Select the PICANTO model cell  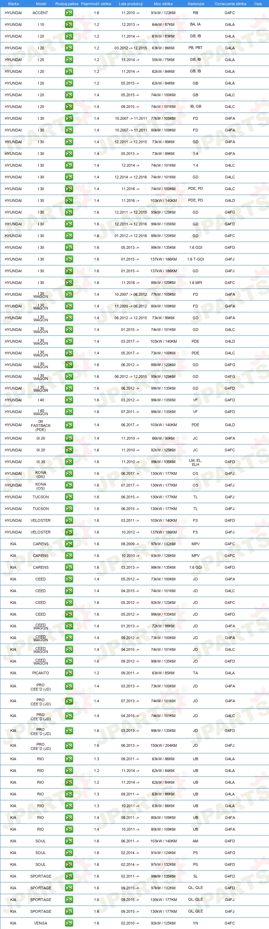pyautogui.click(x=41, y=673)
